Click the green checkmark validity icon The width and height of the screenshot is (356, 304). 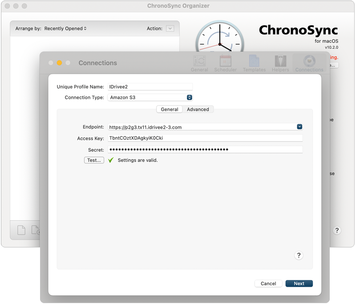tap(111, 160)
